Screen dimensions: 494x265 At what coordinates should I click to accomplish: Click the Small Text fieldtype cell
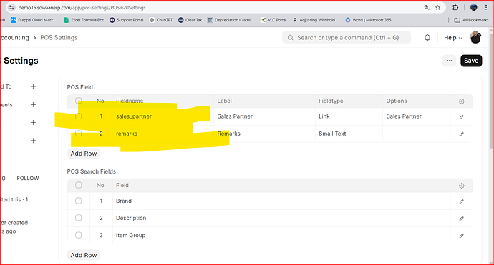(349, 134)
